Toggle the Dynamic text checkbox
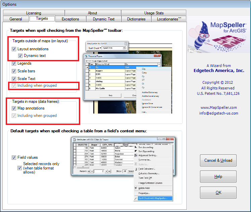 coord(20,56)
